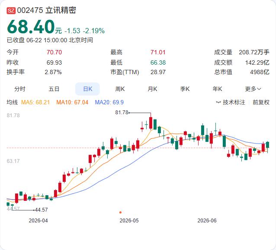This screenshot has width=276, height=250.
Task: Click the last green candlestick on the chart
Action: pyautogui.click(x=267, y=145)
